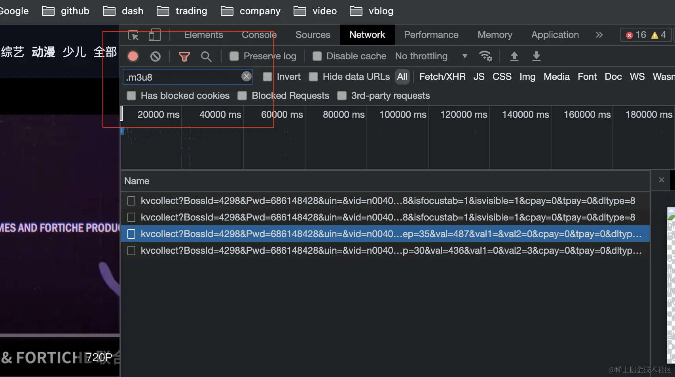Select the Network tab

click(x=367, y=35)
